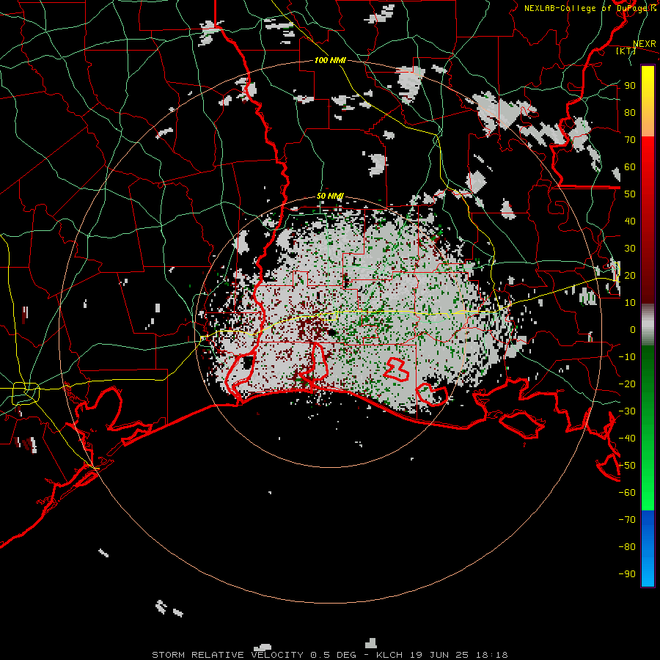
Task: Click the 50 NMI range ring label
Action: tap(330, 196)
